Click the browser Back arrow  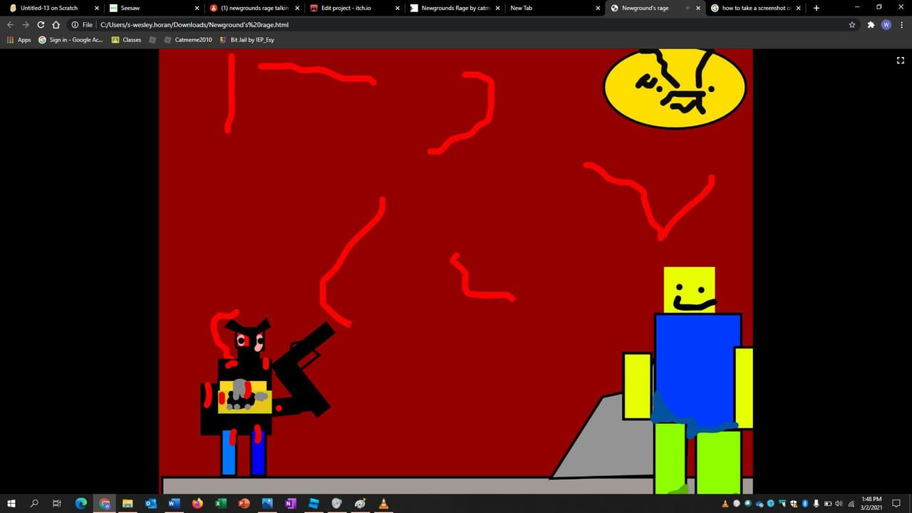[10, 24]
